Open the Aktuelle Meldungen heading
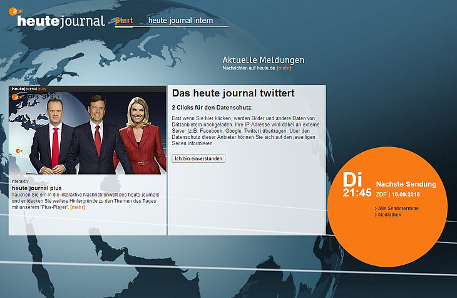Screen dimensions: 457x298 point(264,60)
